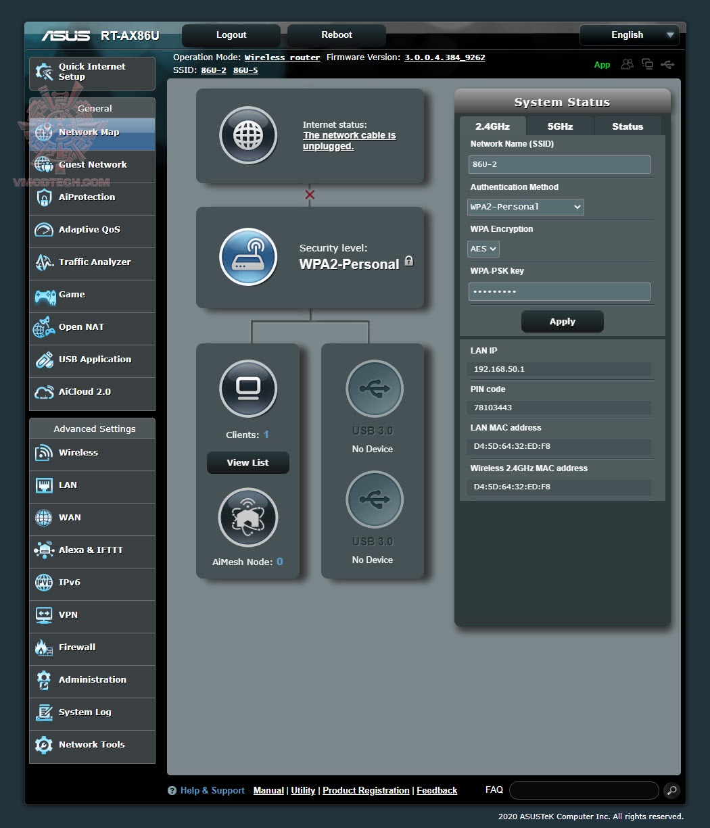Open the Firewall settings
The image size is (710, 828).
click(76, 647)
